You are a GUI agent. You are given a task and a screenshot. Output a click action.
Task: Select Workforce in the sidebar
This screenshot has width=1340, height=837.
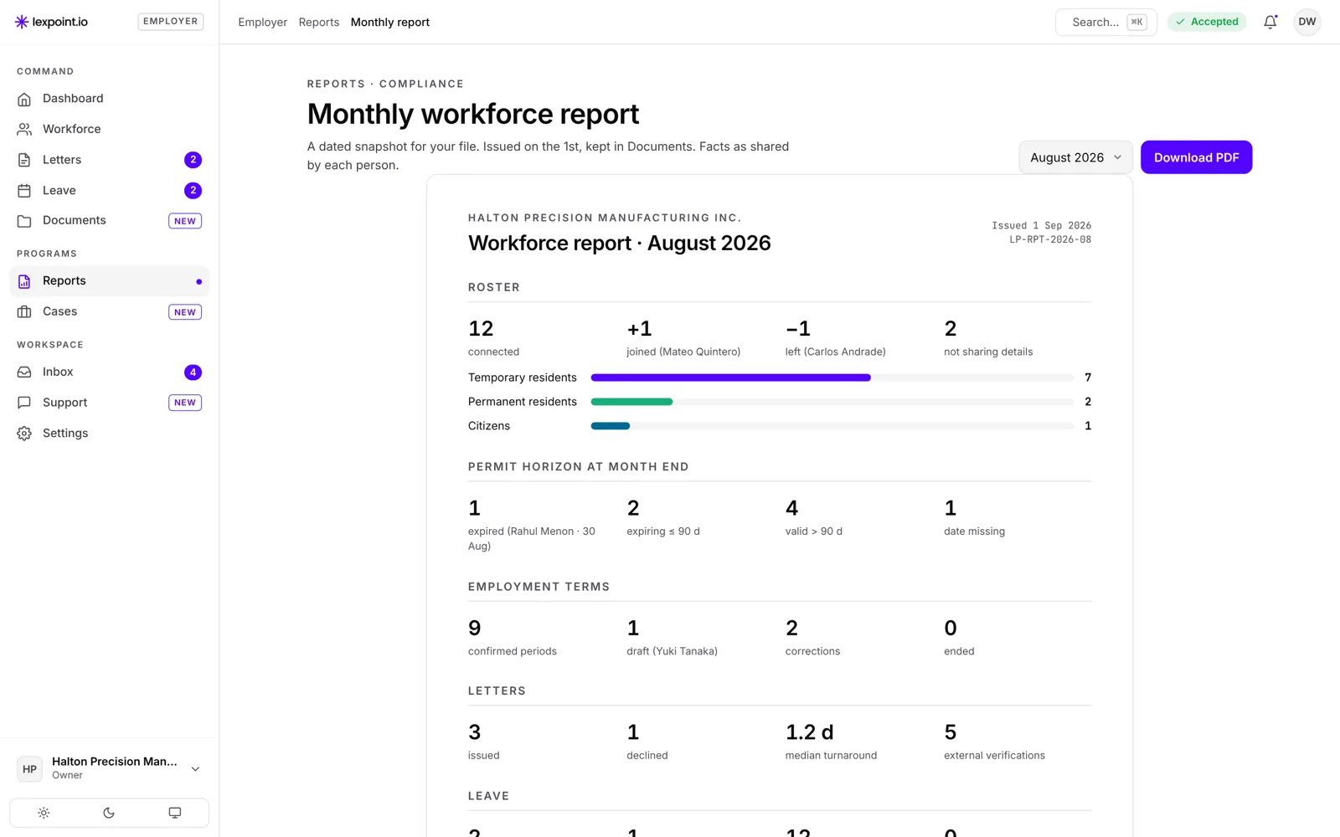coord(109,129)
